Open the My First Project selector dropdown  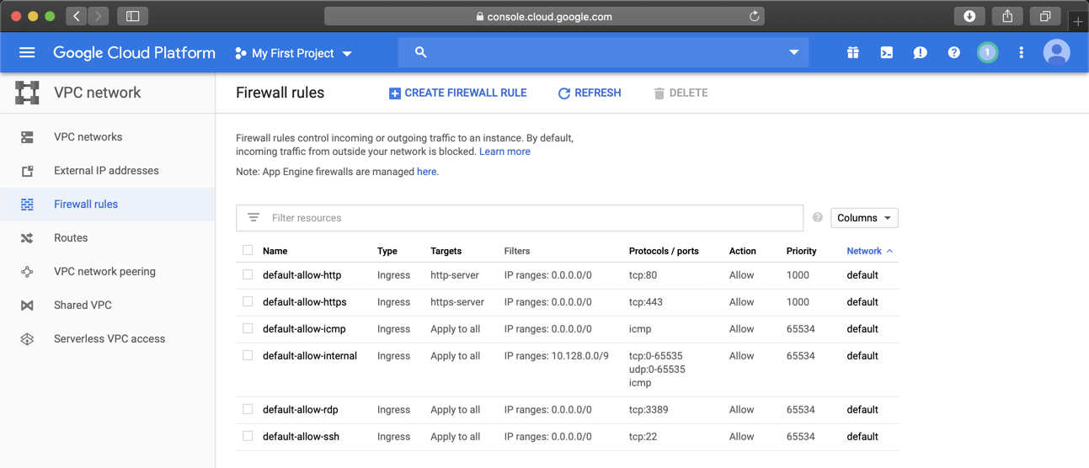tap(293, 53)
